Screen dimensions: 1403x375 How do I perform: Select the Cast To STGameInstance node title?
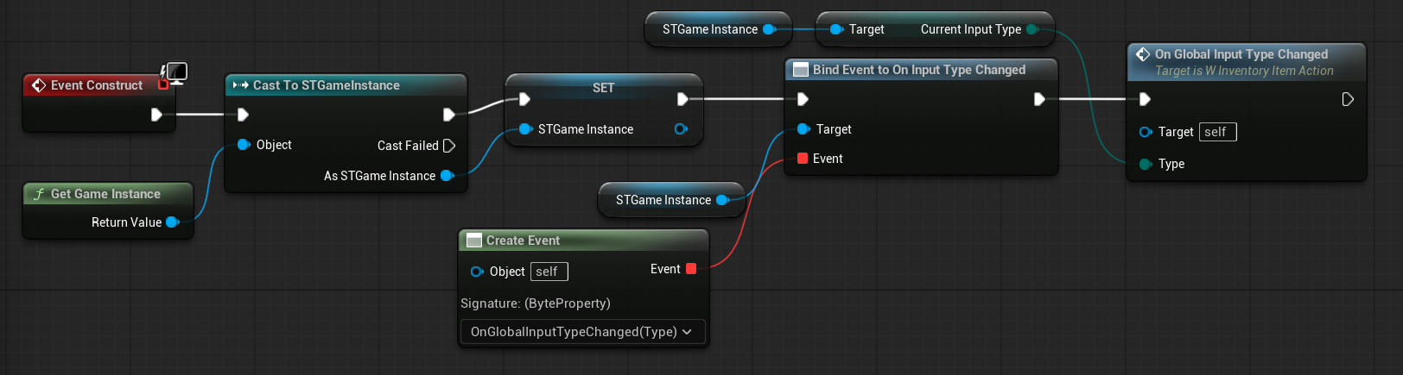click(326, 85)
